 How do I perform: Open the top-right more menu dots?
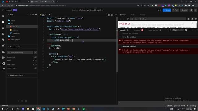(196, 10)
